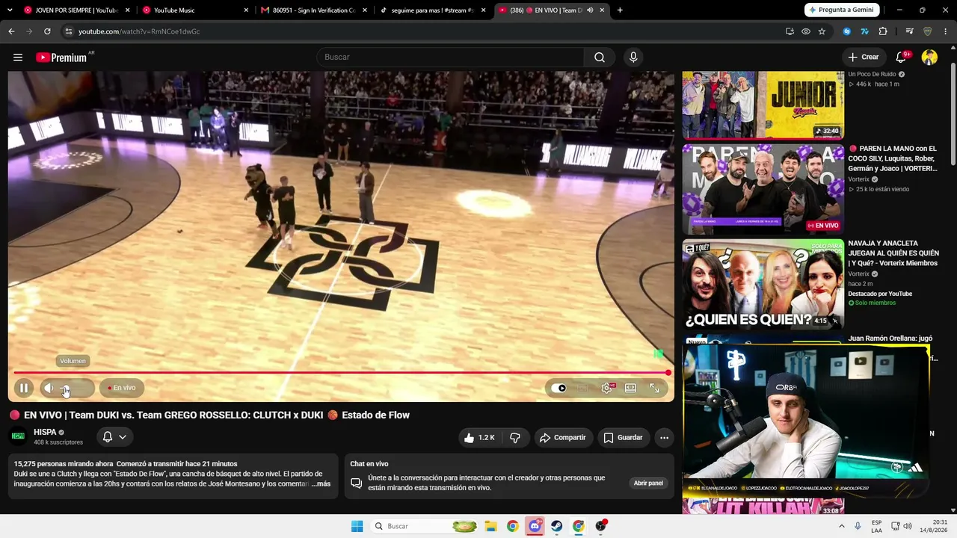The width and height of the screenshot is (957, 538).
Task: View site information in address bar
Action: (68, 31)
